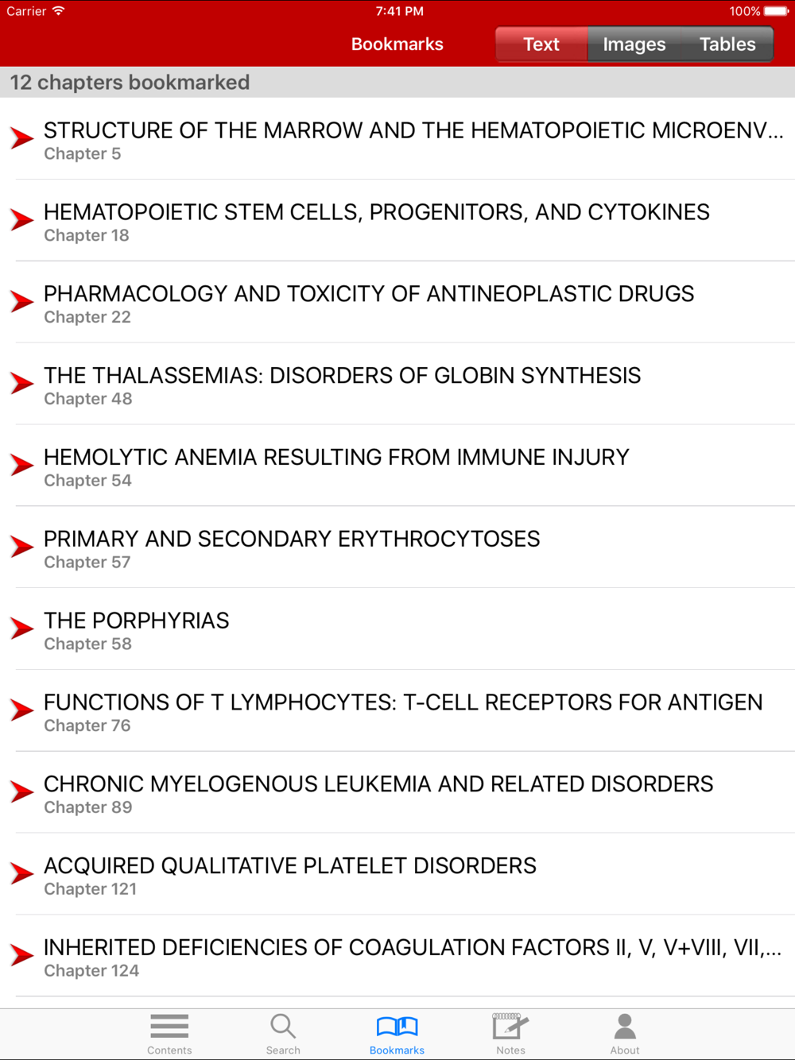Image resolution: width=795 pixels, height=1060 pixels.
Task: Click red arrow beside Chapter 121
Action: (x=22, y=873)
